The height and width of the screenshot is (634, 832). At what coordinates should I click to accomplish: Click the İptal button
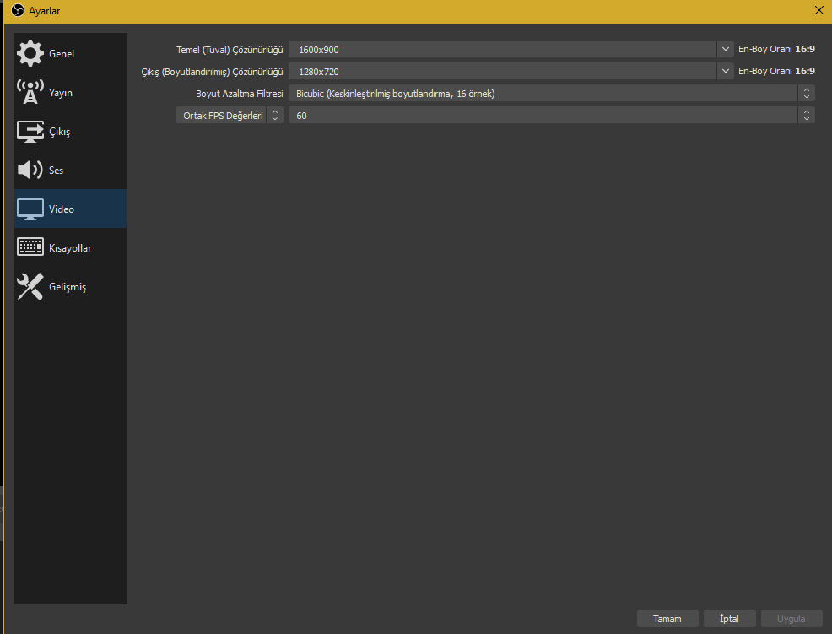(730, 619)
